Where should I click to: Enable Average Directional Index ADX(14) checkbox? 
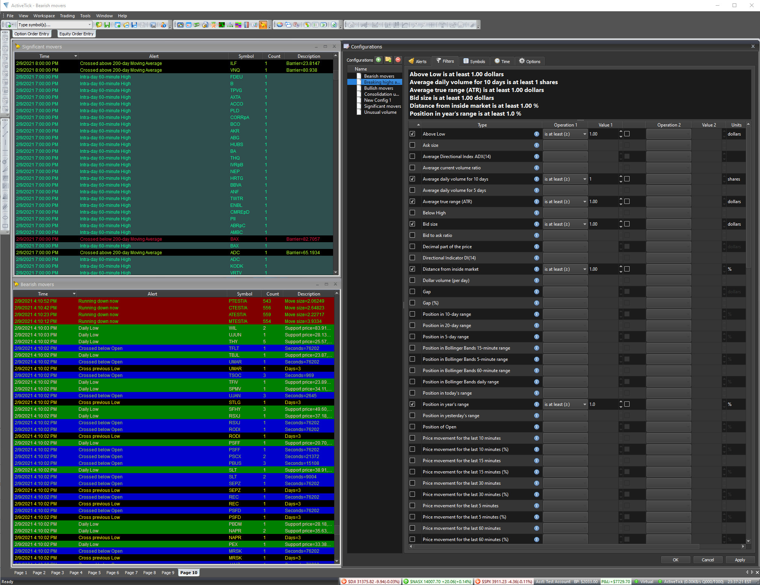(412, 157)
